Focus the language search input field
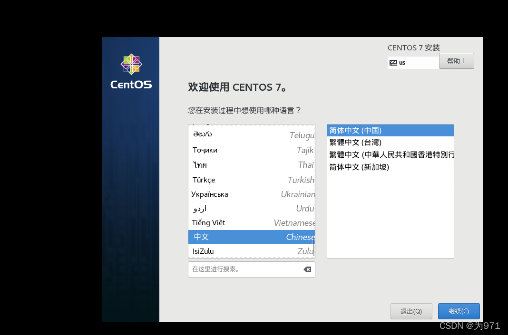The image size is (508, 335). pyautogui.click(x=252, y=269)
